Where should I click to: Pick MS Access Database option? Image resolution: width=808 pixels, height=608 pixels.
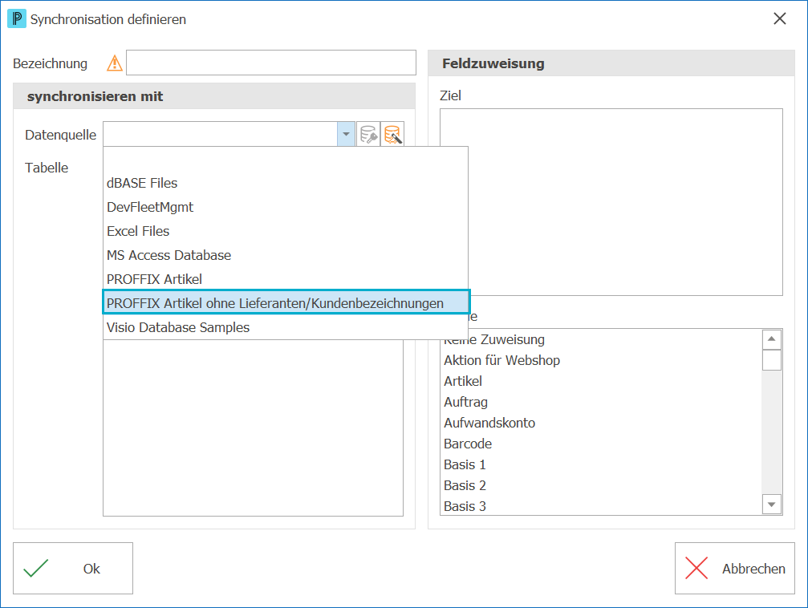click(286, 255)
